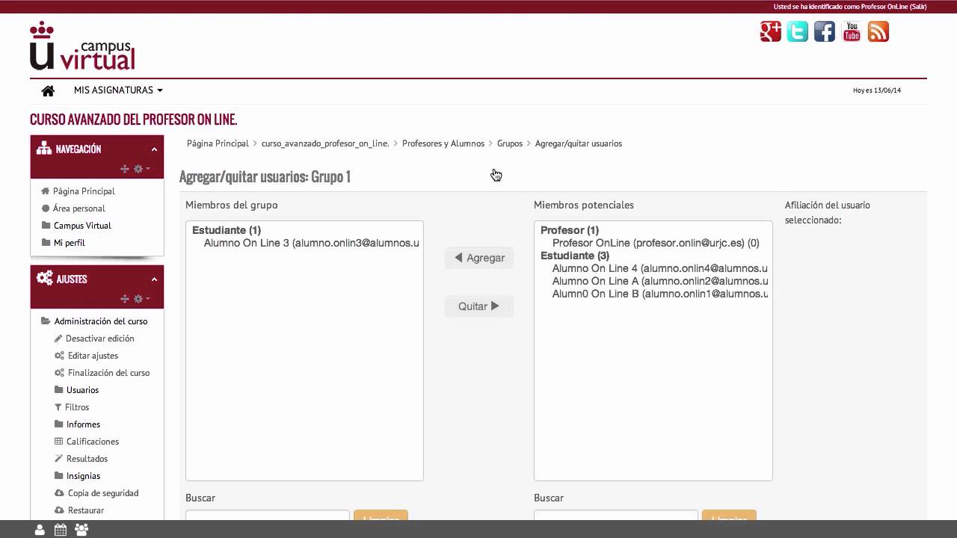Select Alumno On Line 3 in group members
This screenshot has width=957, height=538.
click(311, 243)
